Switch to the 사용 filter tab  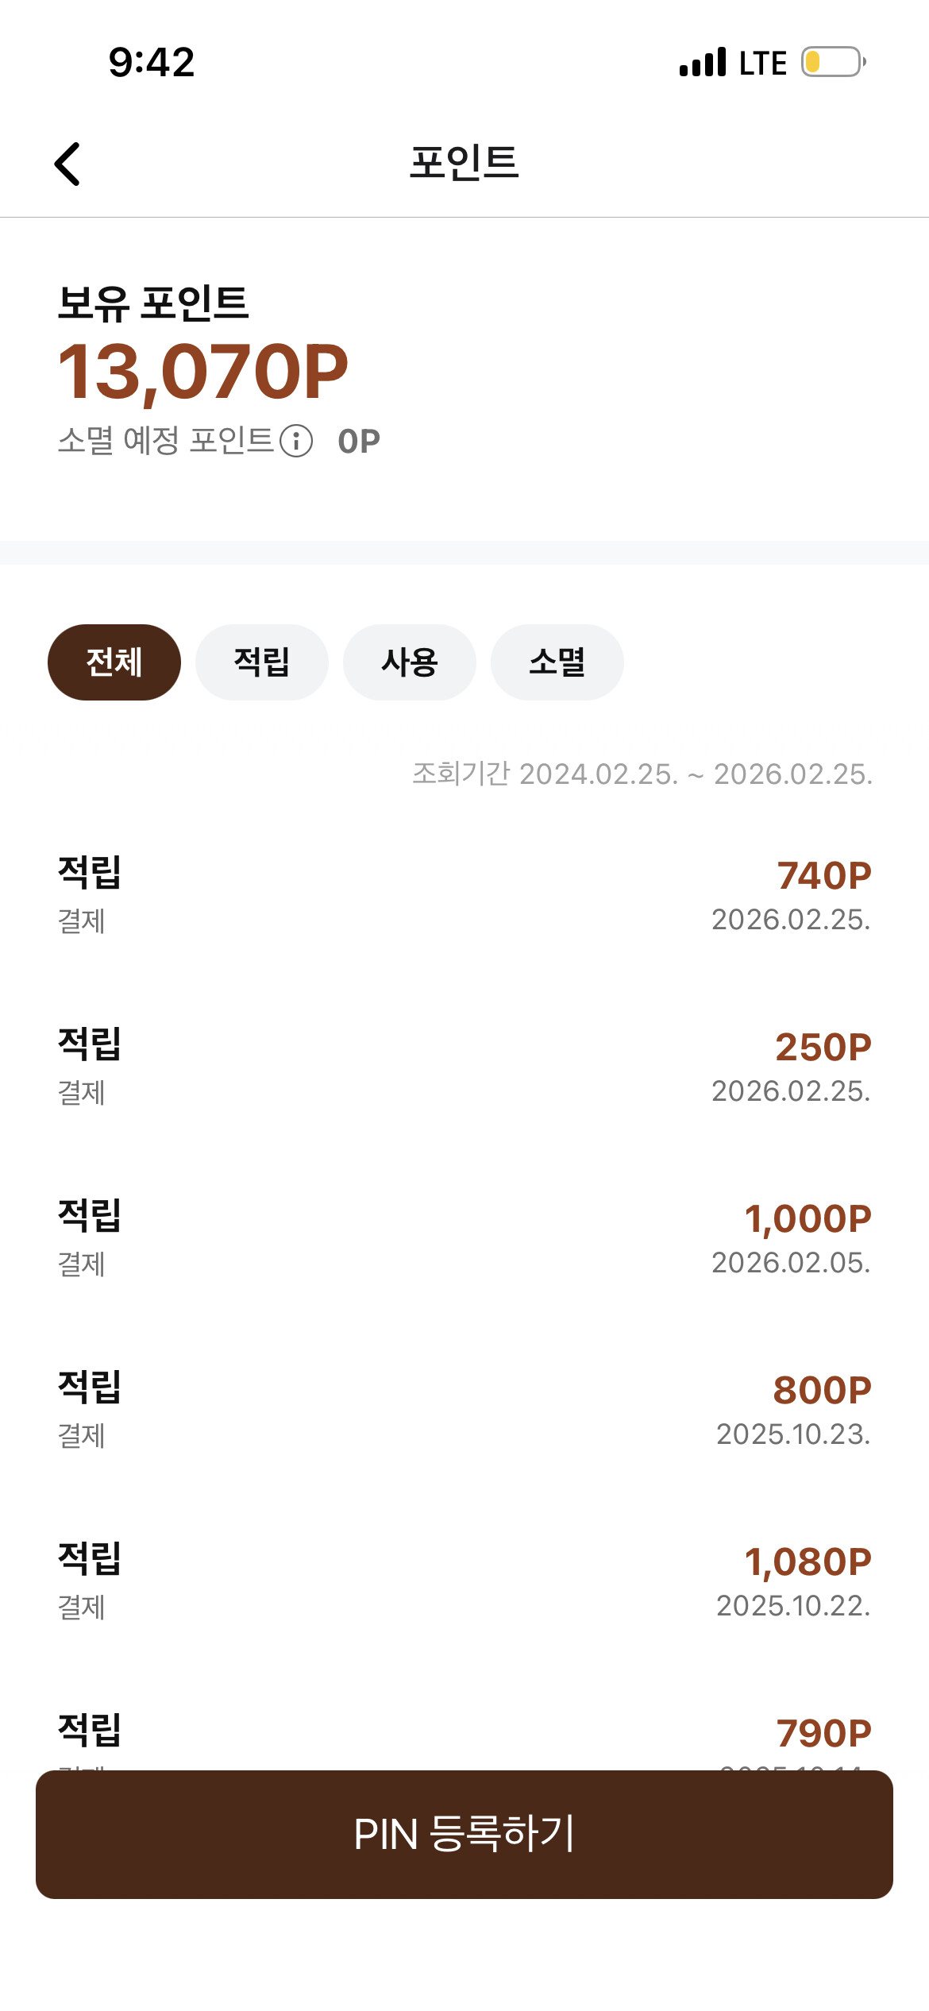[410, 662]
